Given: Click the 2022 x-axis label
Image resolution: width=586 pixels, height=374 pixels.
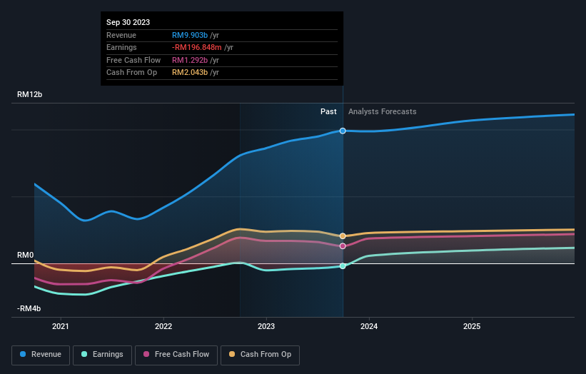Looking at the screenshot, I should click(x=163, y=326).
